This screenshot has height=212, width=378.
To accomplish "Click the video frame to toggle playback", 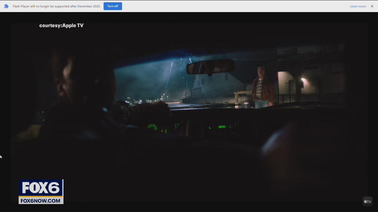I will [x=189, y=112].
